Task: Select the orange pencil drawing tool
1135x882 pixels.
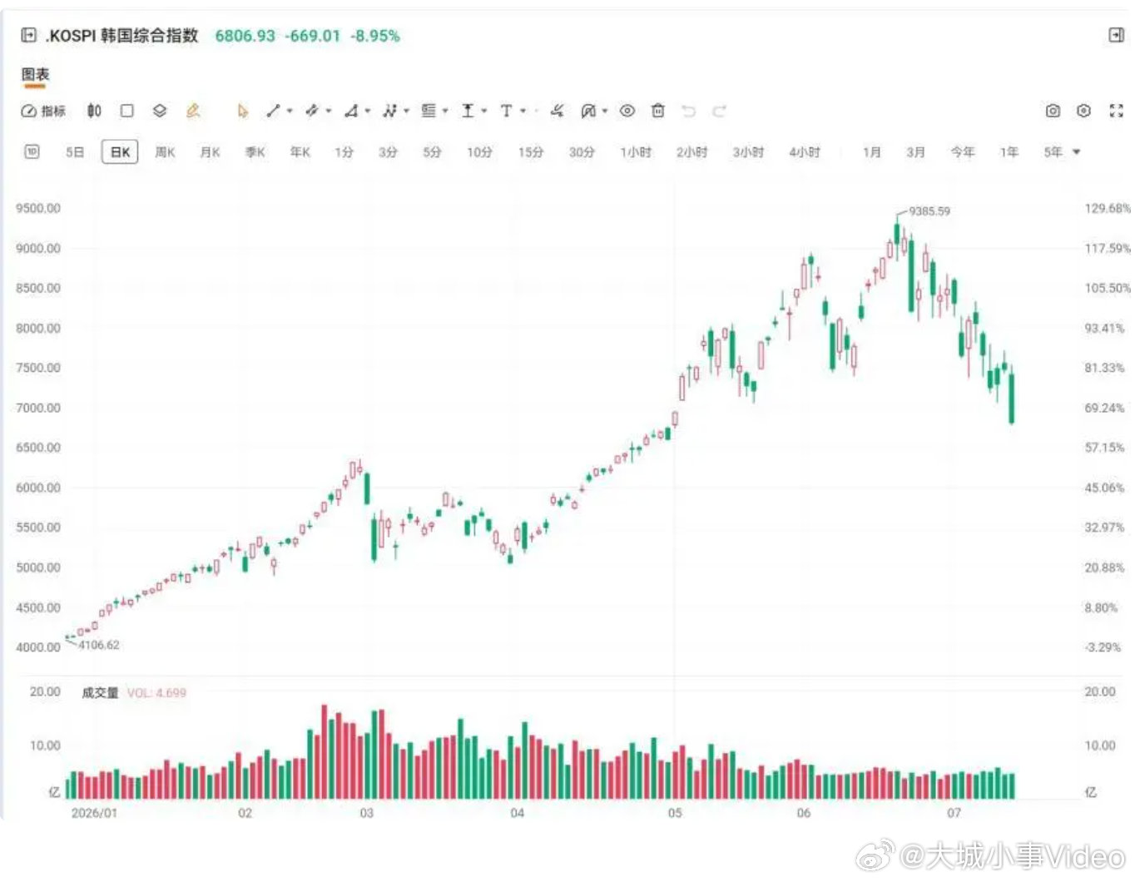Action: click(193, 111)
